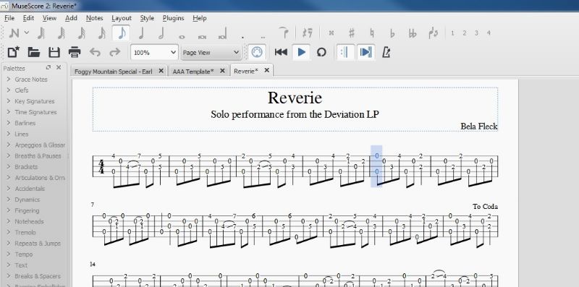Viewport: 579px width, 287px height.
Task: Toggle MIDI input button
Action: click(x=257, y=52)
